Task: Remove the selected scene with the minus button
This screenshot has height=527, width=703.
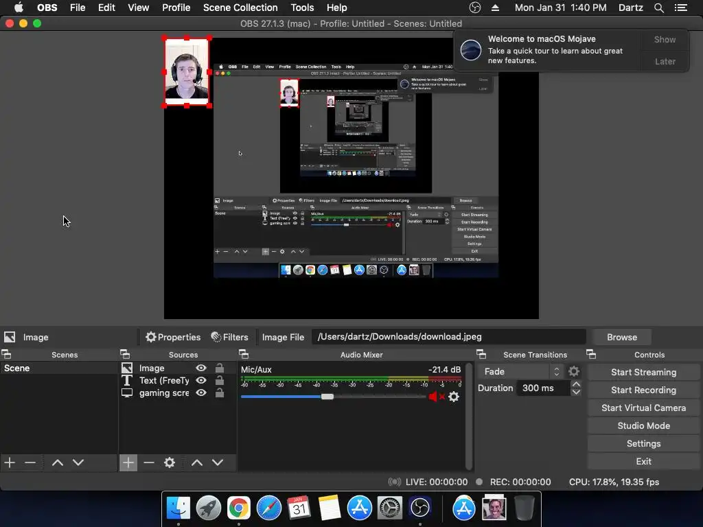Action: tap(30, 462)
